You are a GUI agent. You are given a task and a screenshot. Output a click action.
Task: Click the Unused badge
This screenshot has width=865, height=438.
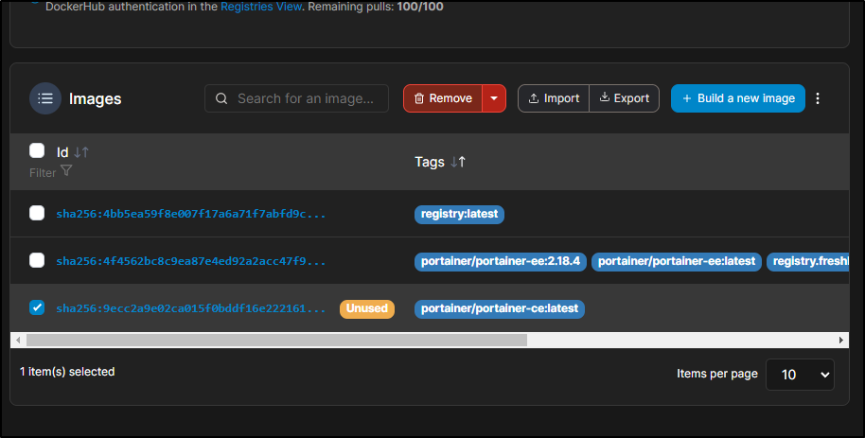(367, 308)
